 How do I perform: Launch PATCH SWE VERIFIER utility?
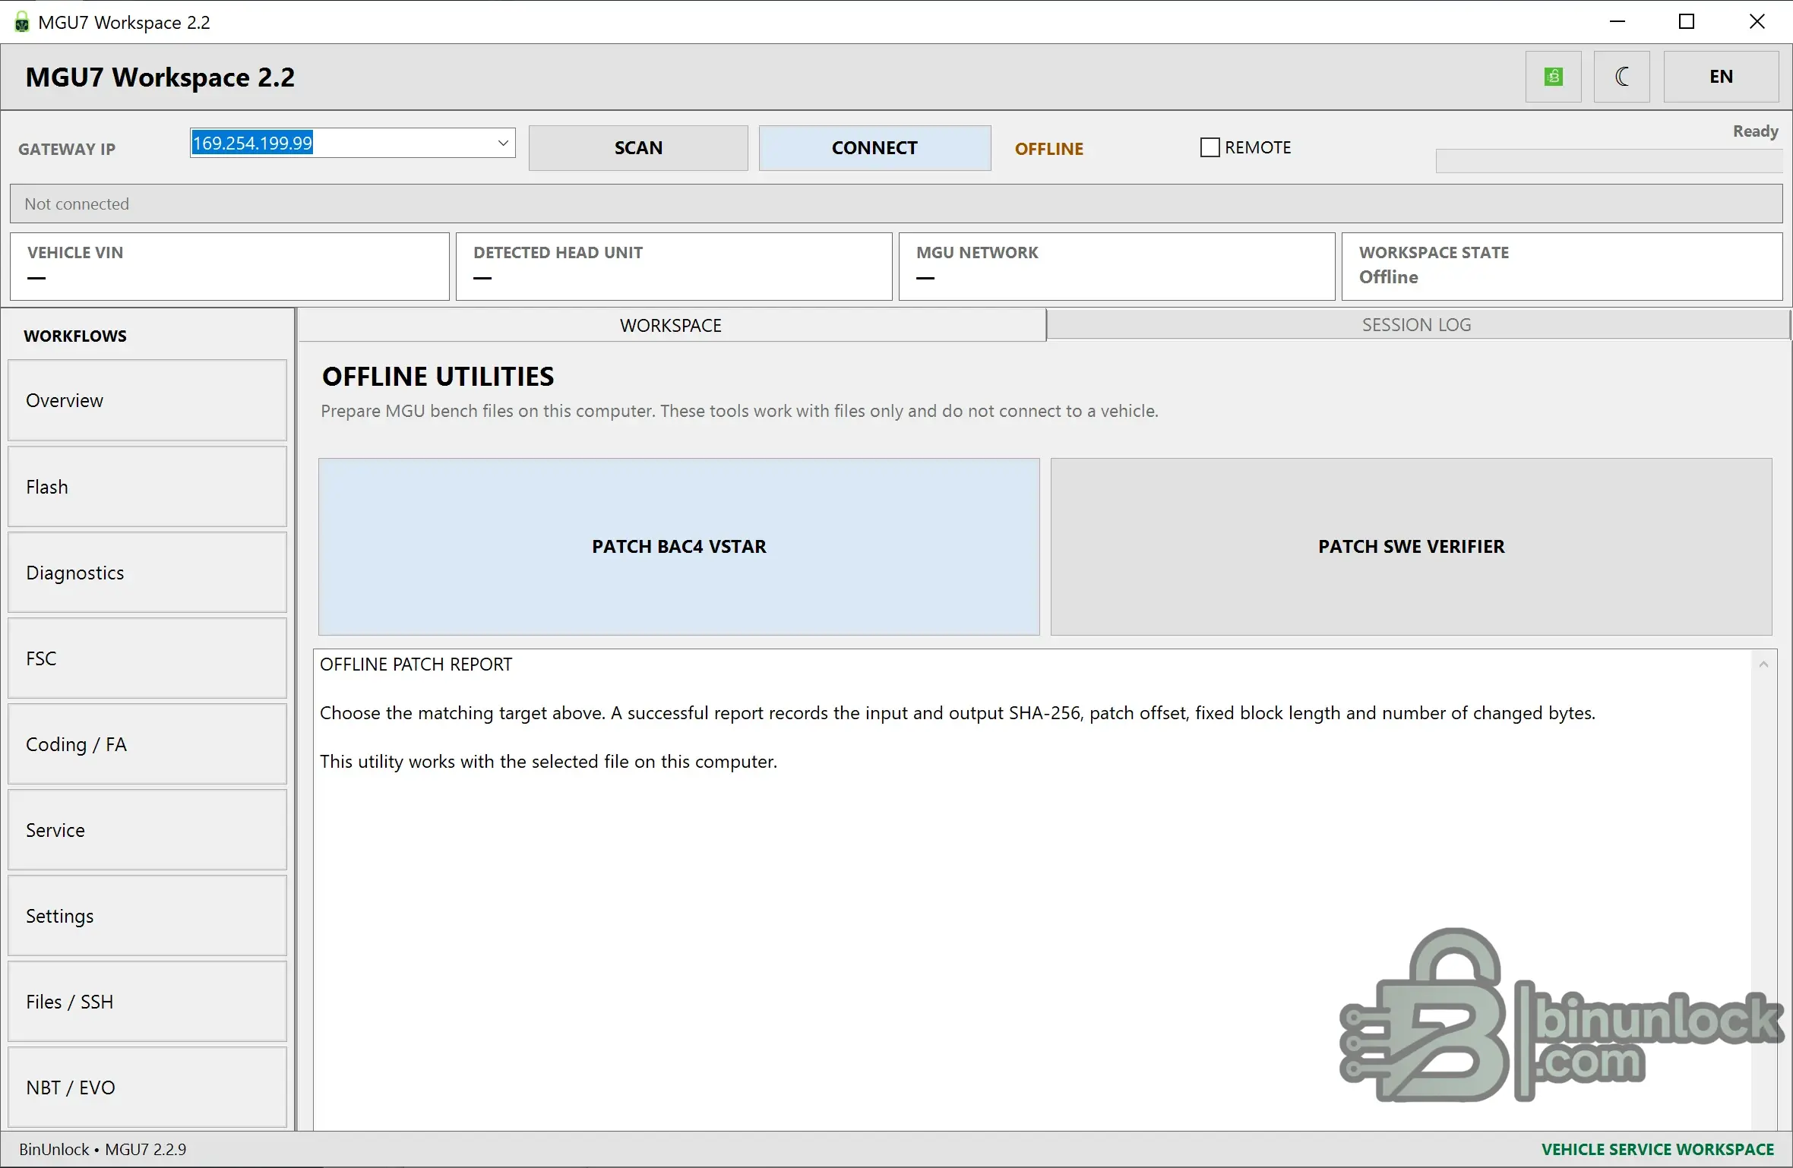tap(1412, 547)
